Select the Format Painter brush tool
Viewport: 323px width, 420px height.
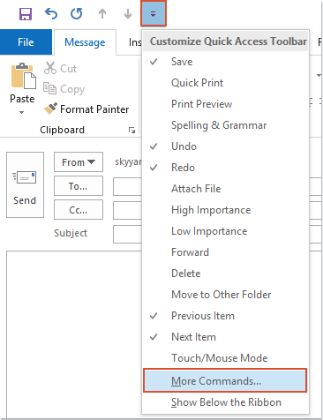coord(86,109)
